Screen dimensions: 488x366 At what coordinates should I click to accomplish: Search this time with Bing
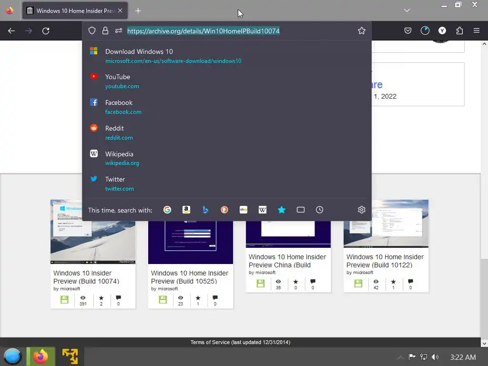[x=205, y=210]
